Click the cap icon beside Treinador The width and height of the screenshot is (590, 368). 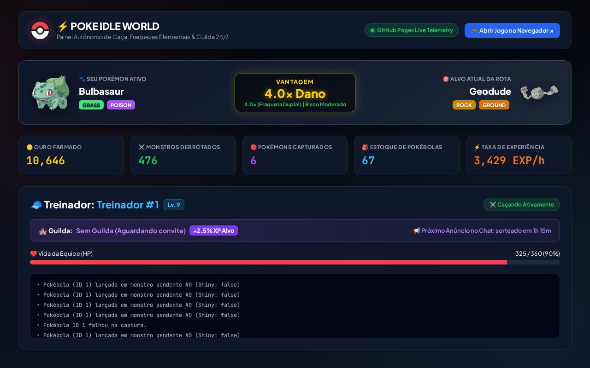pos(36,205)
